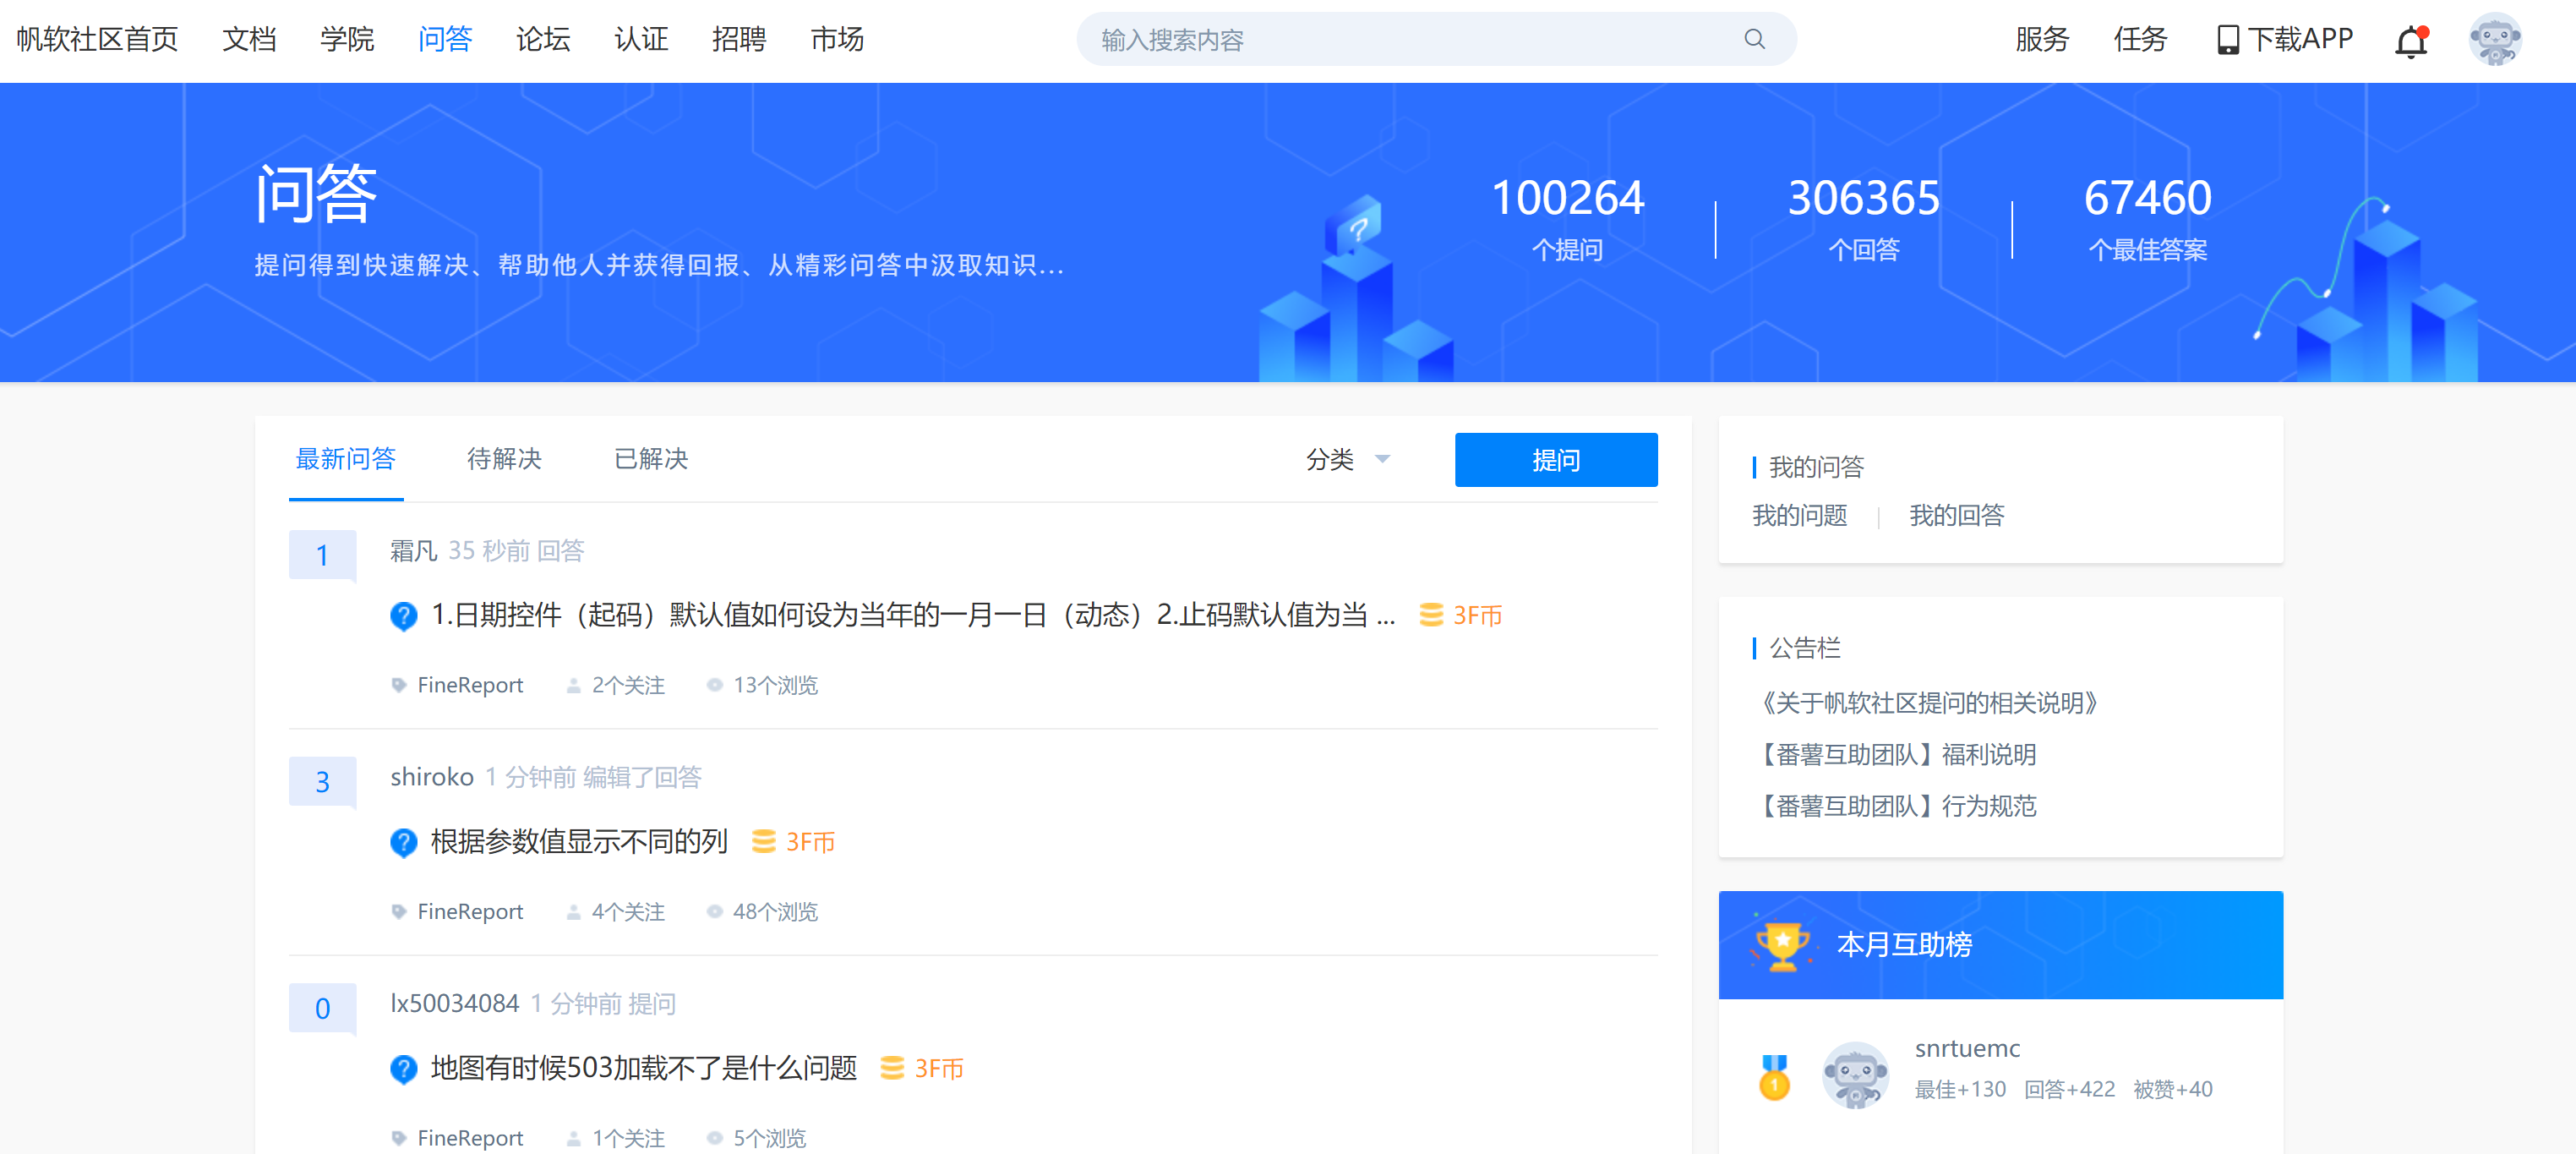This screenshot has width=2576, height=1154.
Task: Open the user avatar in header
Action: (2494, 40)
